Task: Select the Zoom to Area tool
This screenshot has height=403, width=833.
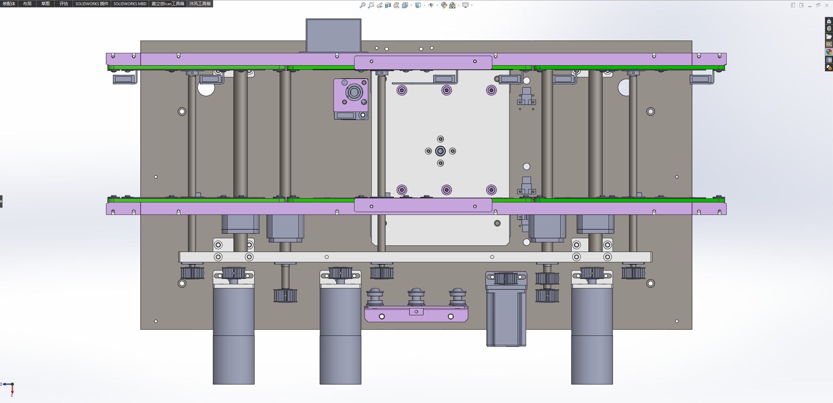Action: tap(371, 5)
